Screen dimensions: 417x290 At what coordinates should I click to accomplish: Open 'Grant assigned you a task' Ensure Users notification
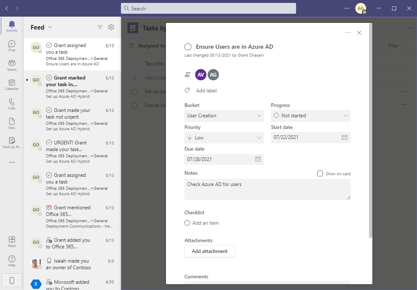(x=72, y=54)
